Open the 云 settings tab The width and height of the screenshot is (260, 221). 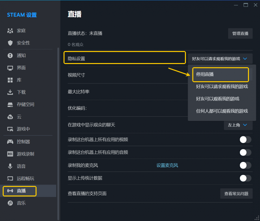pyautogui.click(x=28, y=117)
